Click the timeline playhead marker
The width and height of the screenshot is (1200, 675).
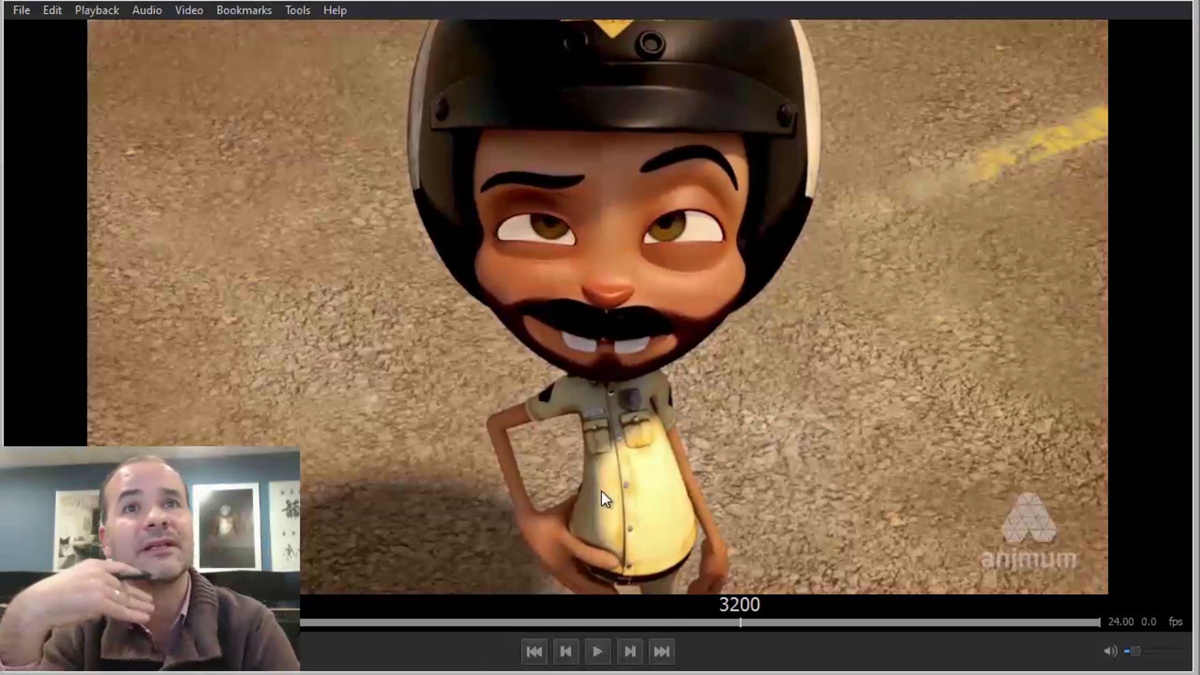pos(740,622)
